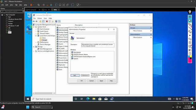This screenshot has width=196, height=110.
Task: Collapse the Local Users and Groups node
Action: [36, 36]
